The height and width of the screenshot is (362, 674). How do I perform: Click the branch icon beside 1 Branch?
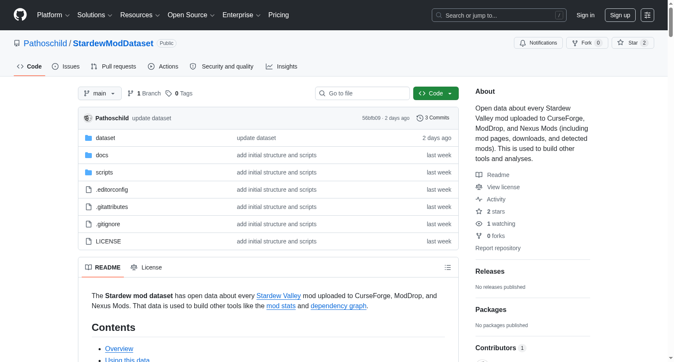[131, 93]
